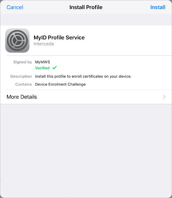
Task: Tap the MyID Profile Service name
Action: [59, 38]
